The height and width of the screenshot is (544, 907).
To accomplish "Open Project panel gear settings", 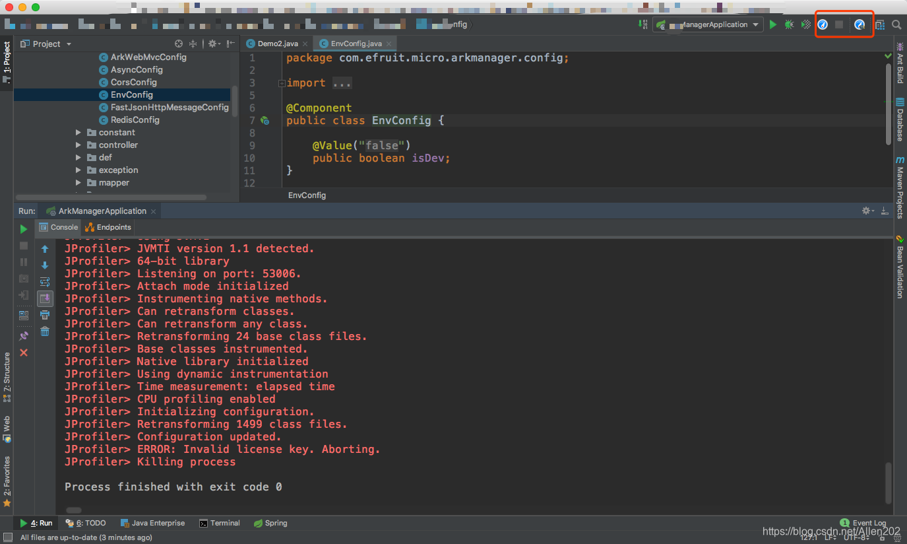I will pos(214,44).
